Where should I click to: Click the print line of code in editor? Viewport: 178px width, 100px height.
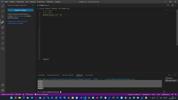[53, 15]
